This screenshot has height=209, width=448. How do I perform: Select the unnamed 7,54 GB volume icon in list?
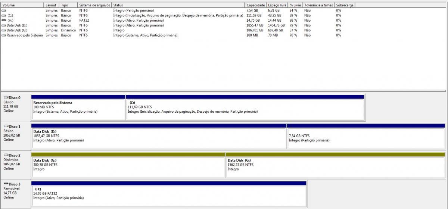(4, 10)
